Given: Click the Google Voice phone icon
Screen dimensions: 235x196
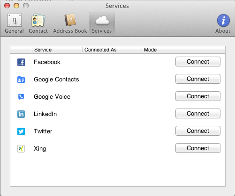Looking at the screenshot, I should [x=21, y=97].
